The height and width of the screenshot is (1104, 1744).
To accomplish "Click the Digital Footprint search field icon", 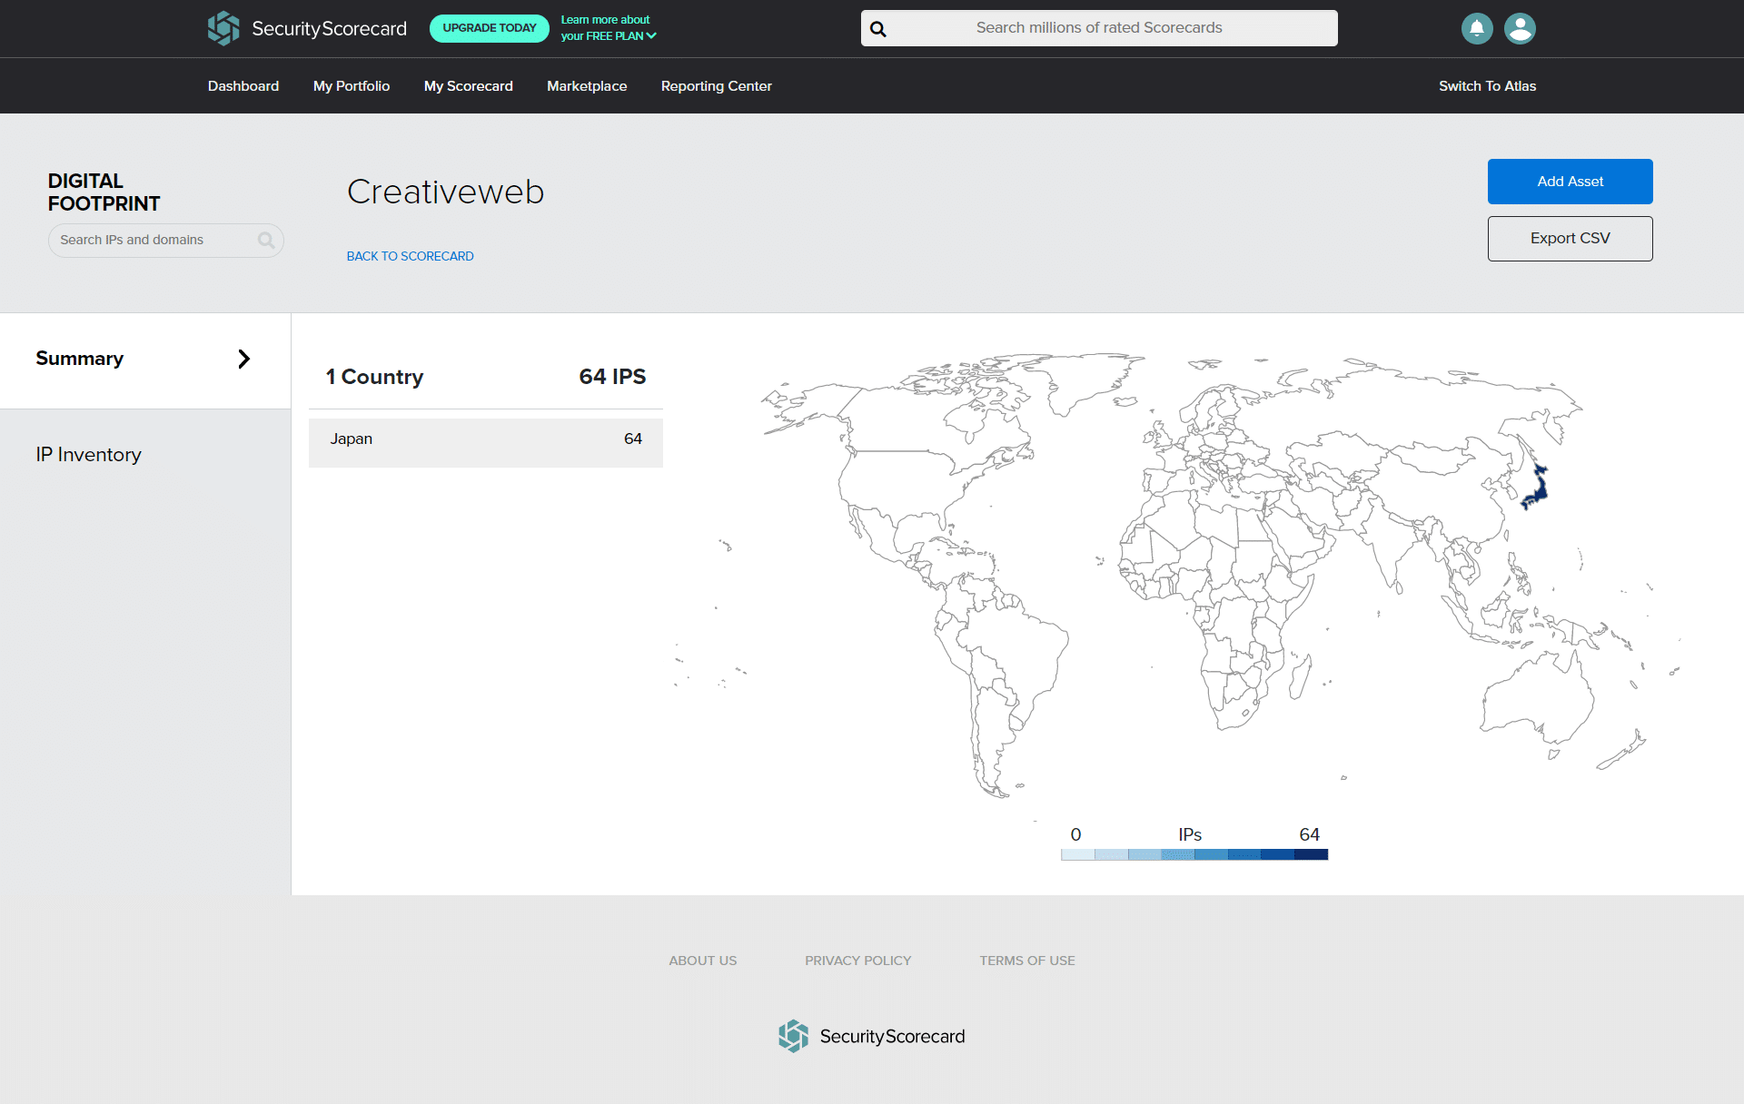I will (x=265, y=240).
